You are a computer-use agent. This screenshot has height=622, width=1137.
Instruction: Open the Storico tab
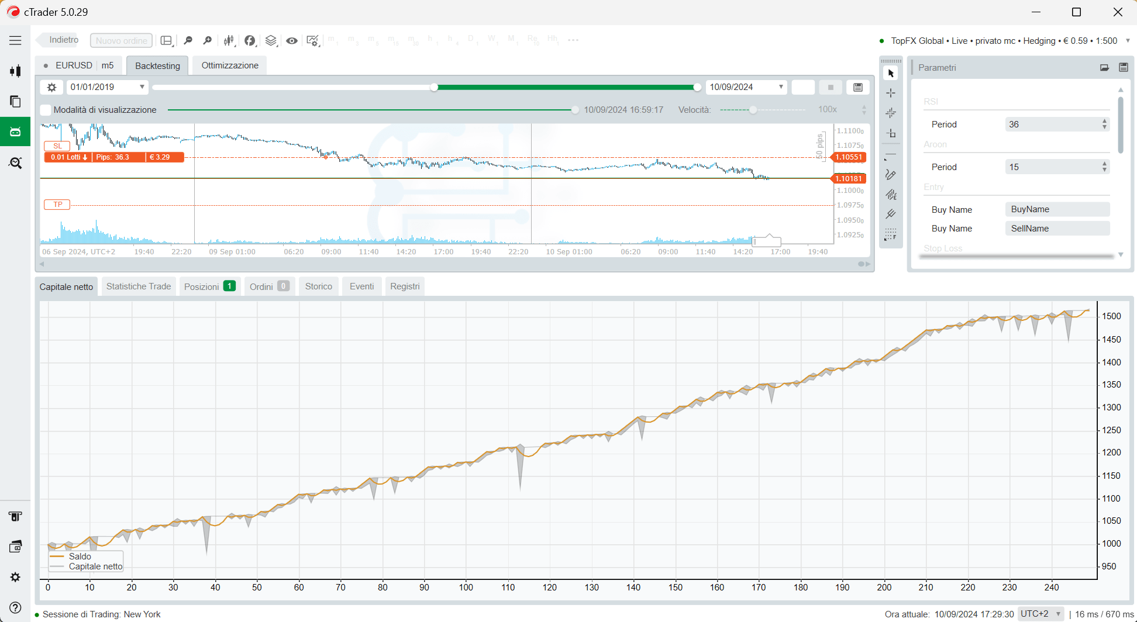coord(318,286)
